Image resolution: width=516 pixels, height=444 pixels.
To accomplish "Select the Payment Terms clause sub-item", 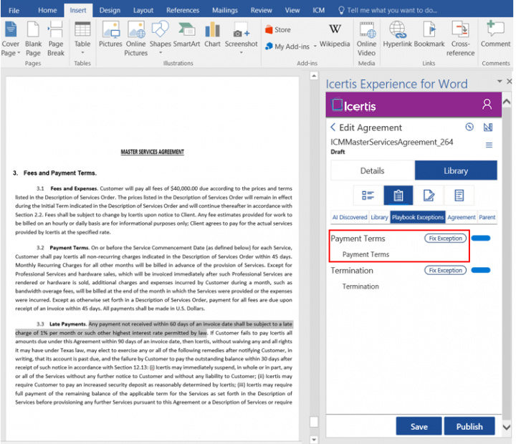I will pos(365,254).
